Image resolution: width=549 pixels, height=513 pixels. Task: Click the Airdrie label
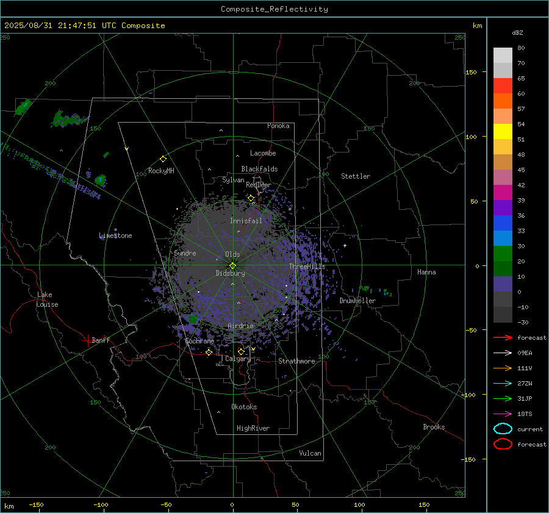[x=240, y=326]
